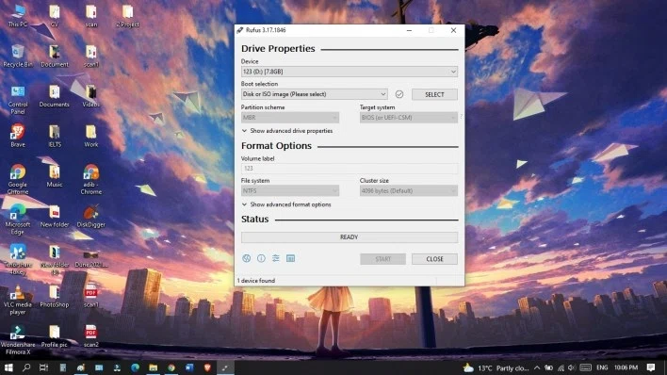Image resolution: width=667 pixels, height=375 pixels.
Task: Select the Work folder on desktop
Action: [x=90, y=137]
